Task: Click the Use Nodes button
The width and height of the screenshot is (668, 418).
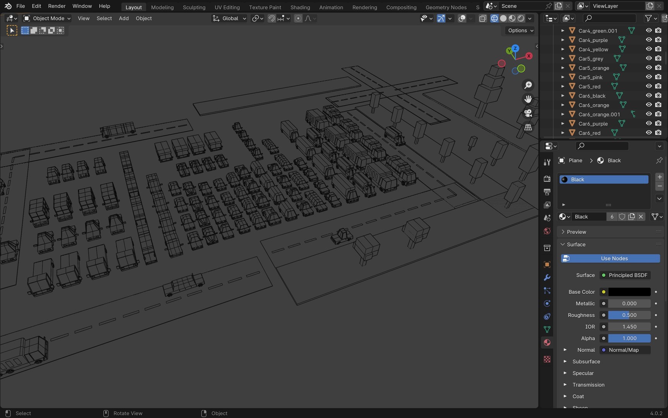Action: tap(610, 259)
